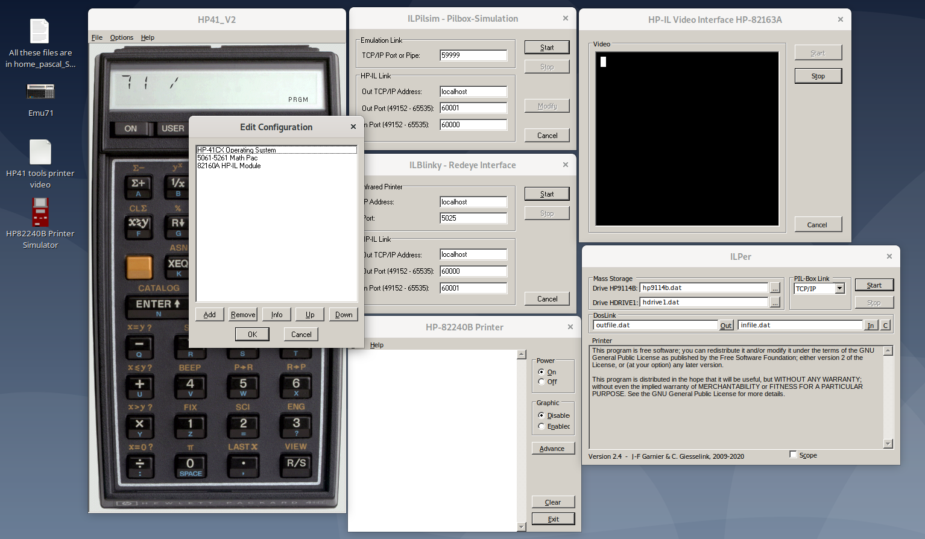Browse for the Drive HP9114B file
This screenshot has width=925, height=539.
pyautogui.click(x=775, y=288)
